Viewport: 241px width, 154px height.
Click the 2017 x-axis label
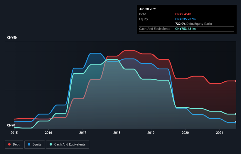coord(83,133)
